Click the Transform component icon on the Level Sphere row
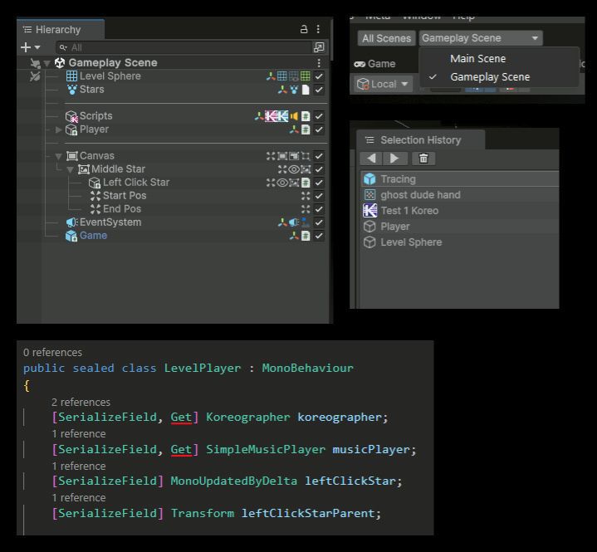 [x=271, y=76]
